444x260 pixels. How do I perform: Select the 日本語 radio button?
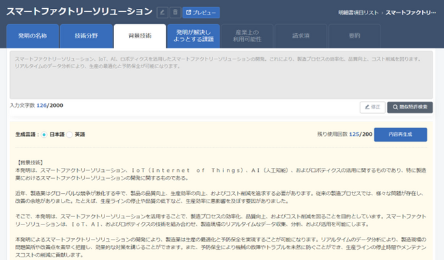pyautogui.click(x=44, y=134)
